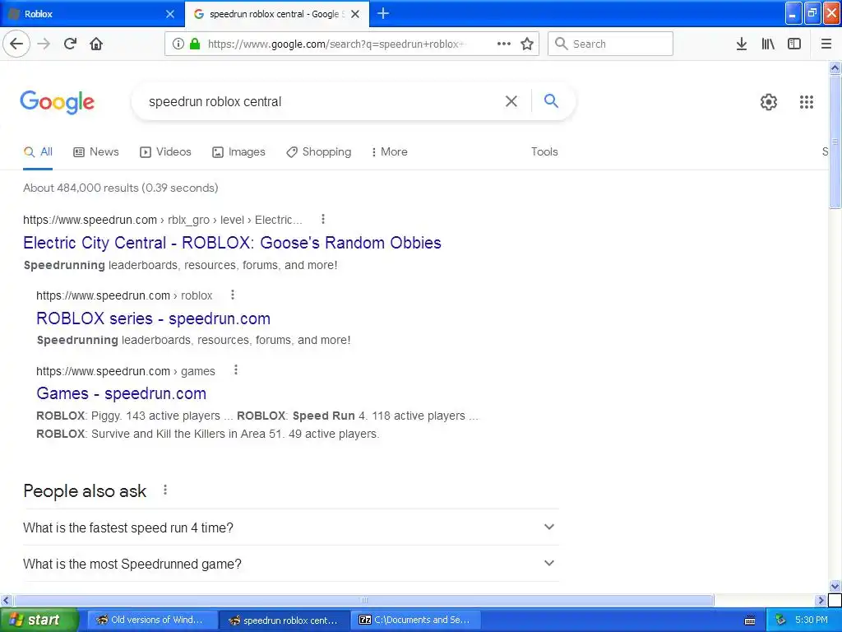Click inside the Google search query field
The width and height of the screenshot is (842, 632).
click(x=322, y=101)
